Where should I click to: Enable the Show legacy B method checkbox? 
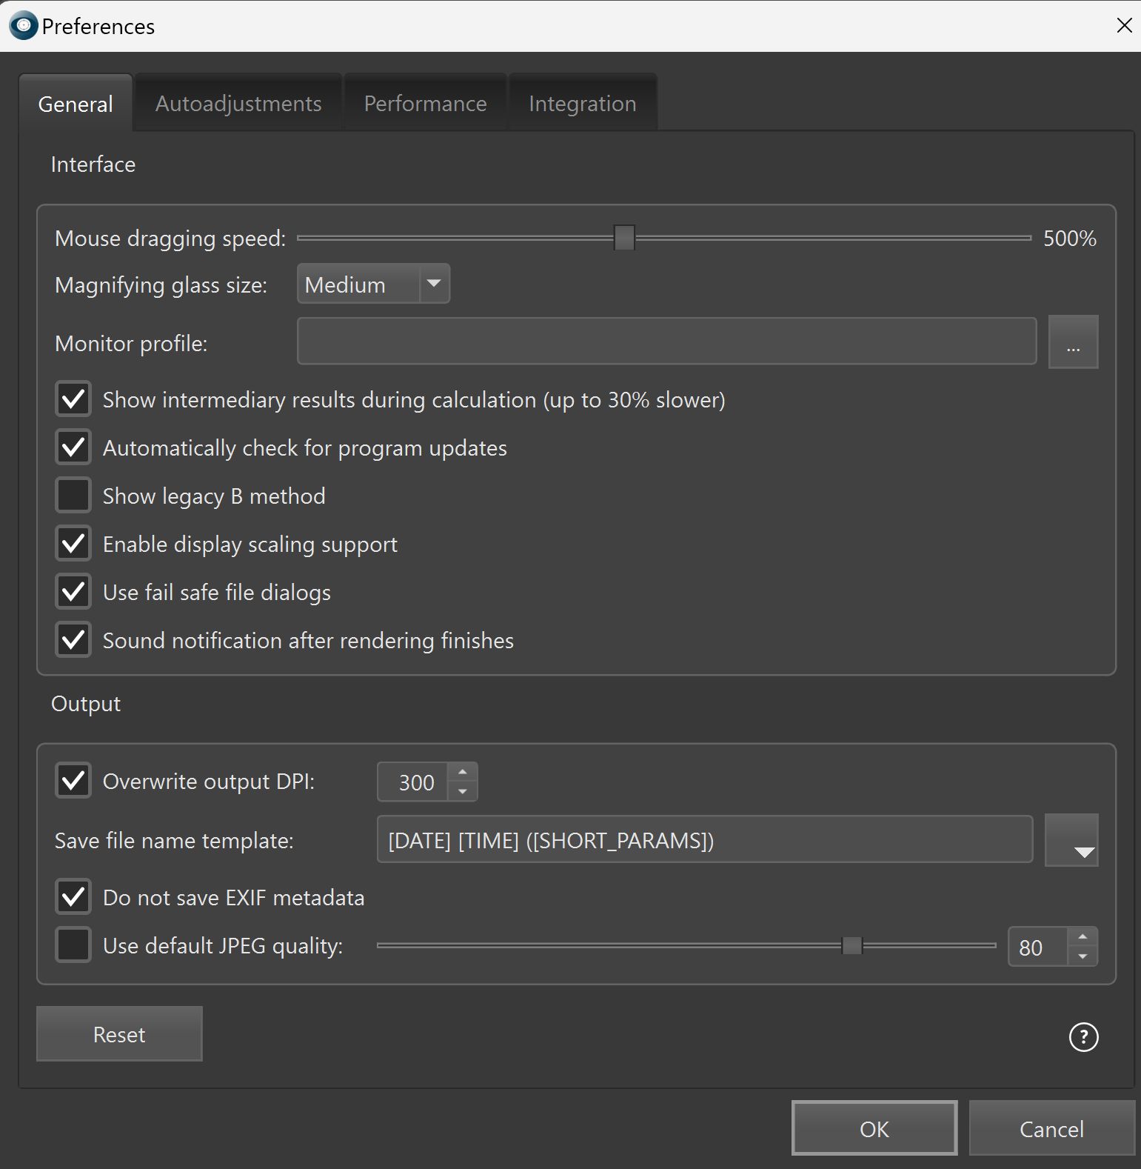73,496
